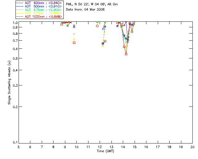Click the red square point near 0.67 at 9.8h
This screenshot has height=159, width=198.
click(74, 43)
